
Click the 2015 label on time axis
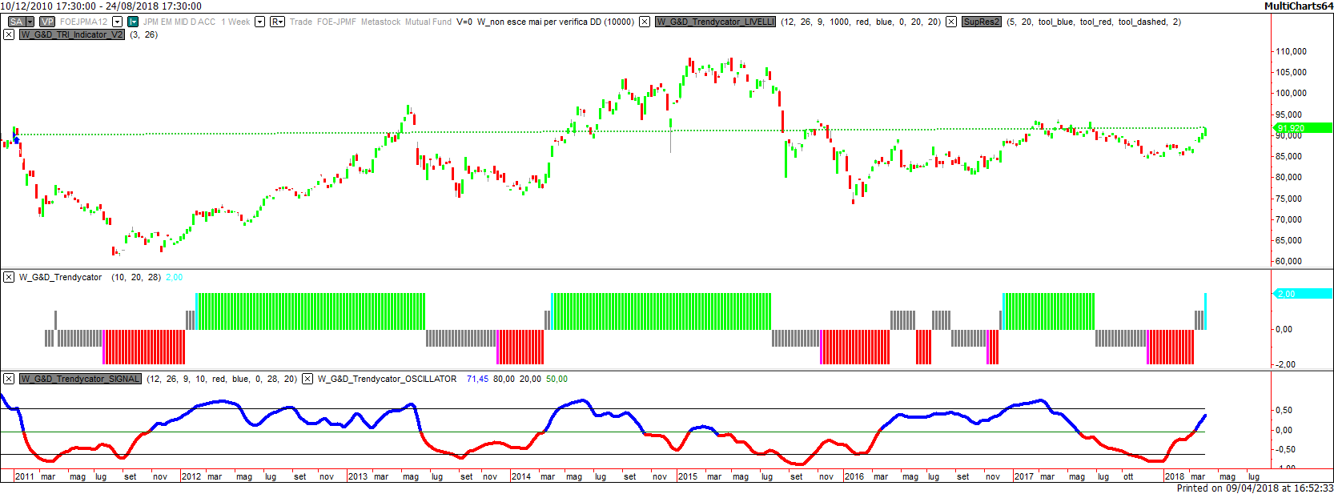point(687,476)
